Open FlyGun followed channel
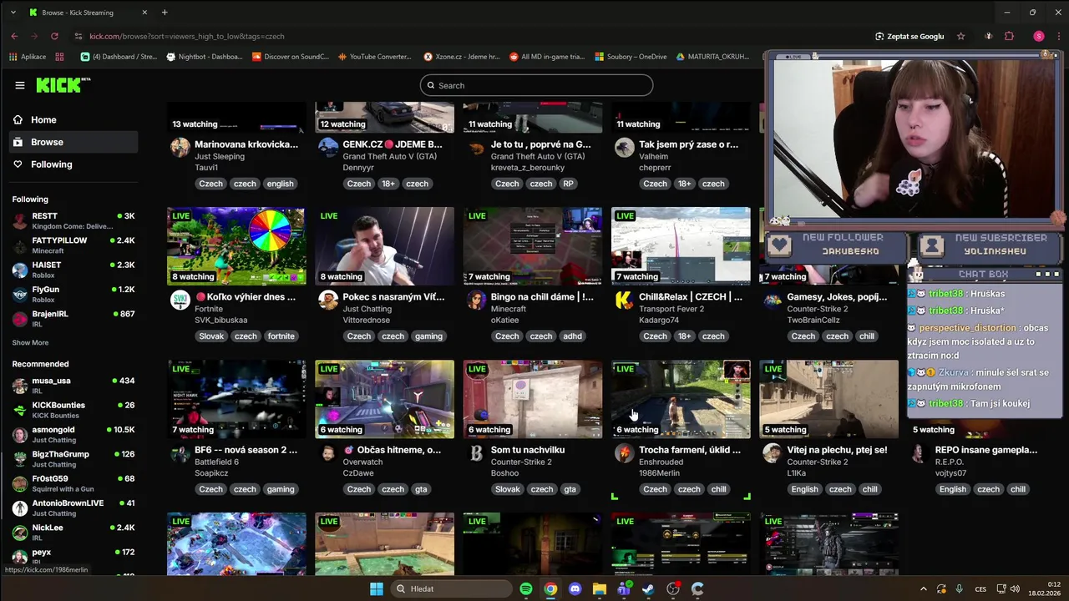The width and height of the screenshot is (1069, 601). 73,294
